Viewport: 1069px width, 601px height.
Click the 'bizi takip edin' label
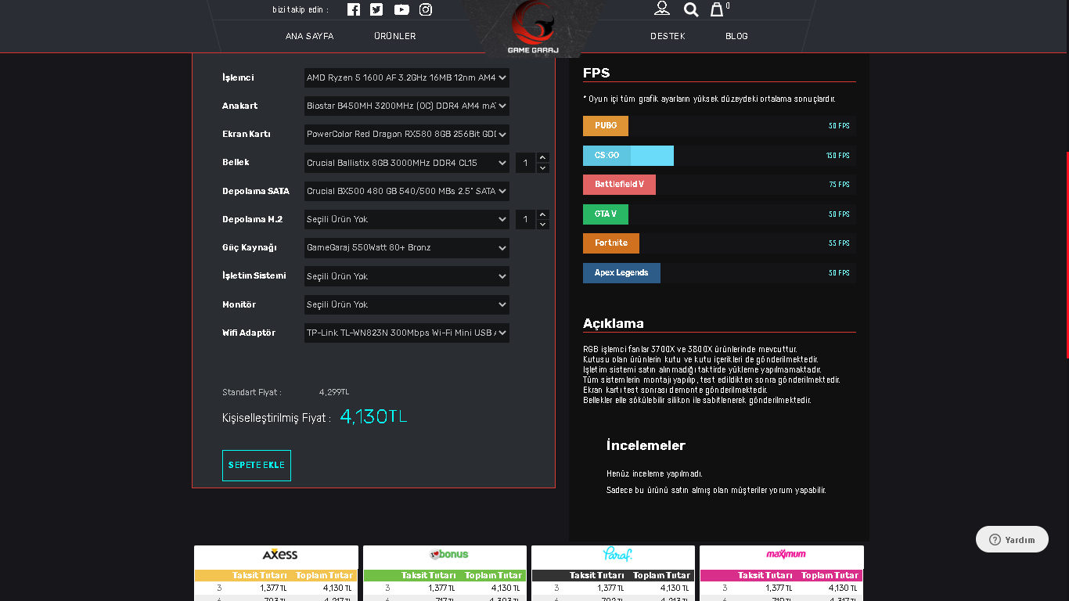(x=301, y=9)
